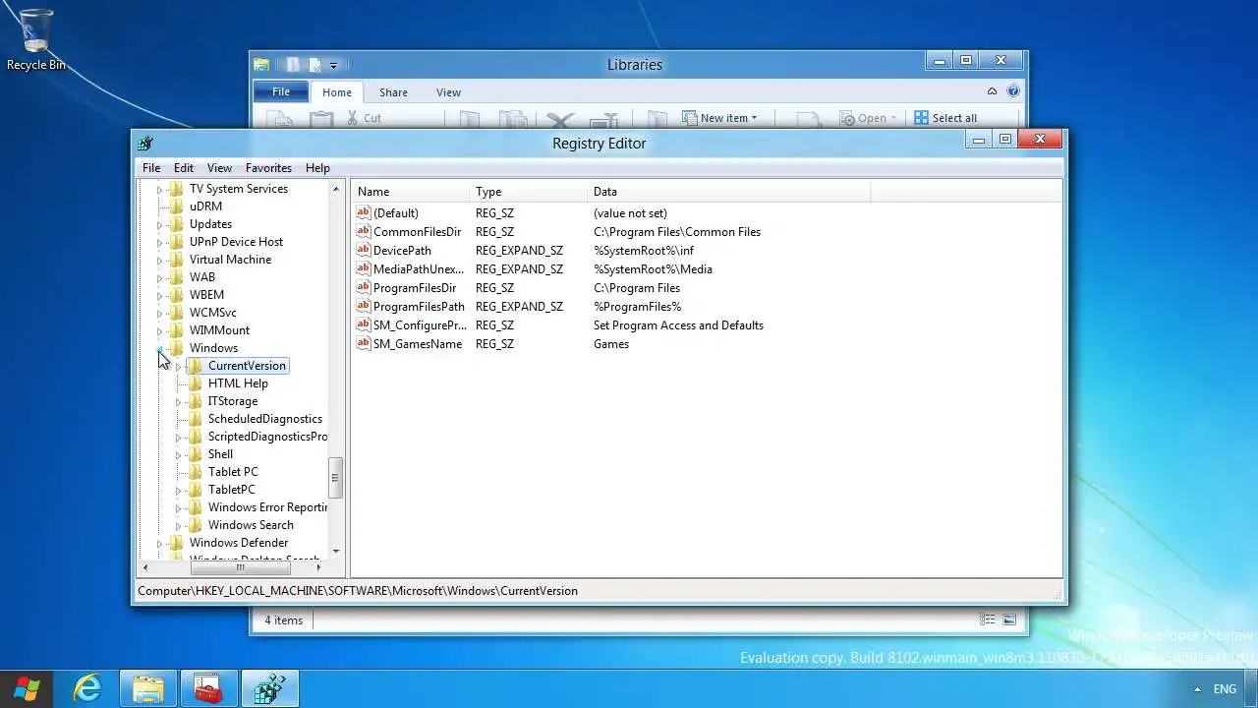Viewport: 1258px width, 708px height.
Task: Open the Help menu in Registry Editor
Action: pos(317,168)
